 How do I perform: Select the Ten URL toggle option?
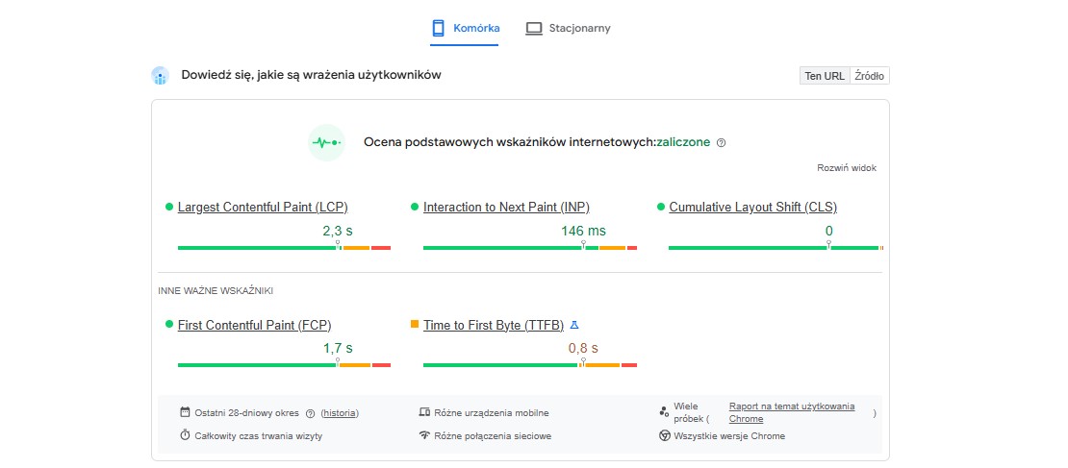pyautogui.click(x=825, y=76)
